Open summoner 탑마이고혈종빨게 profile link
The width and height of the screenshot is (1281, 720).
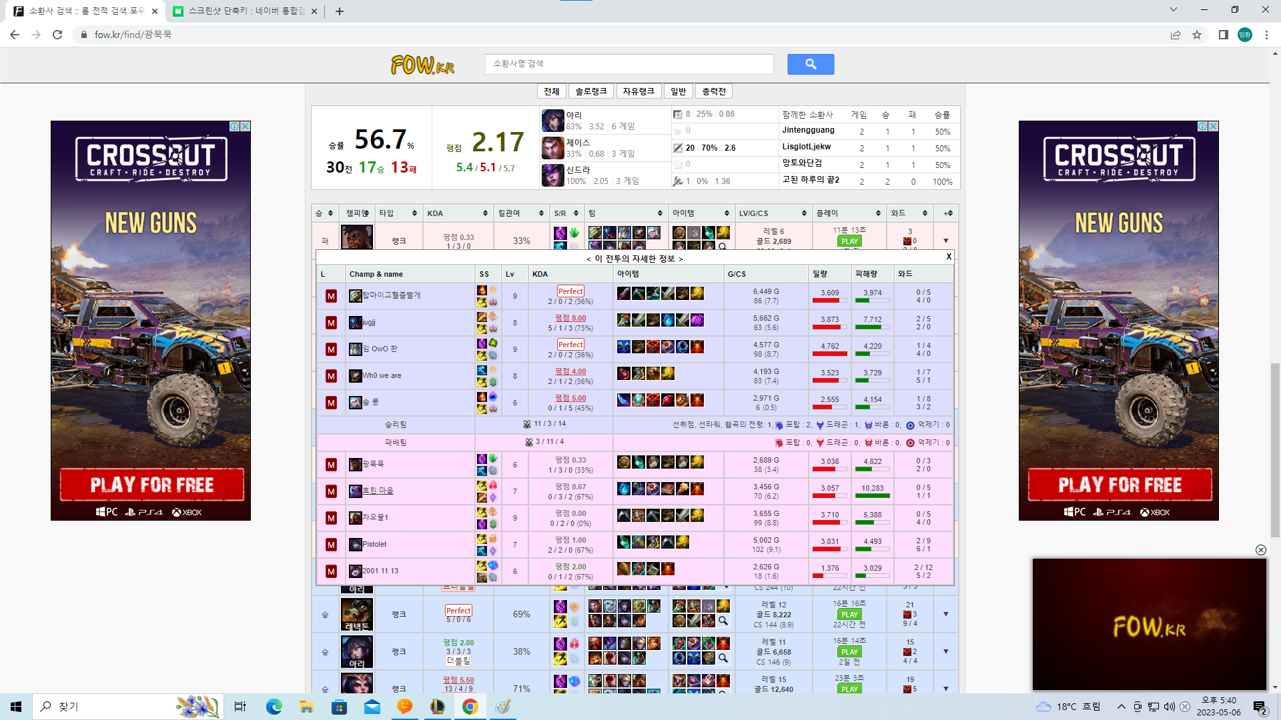(392, 295)
